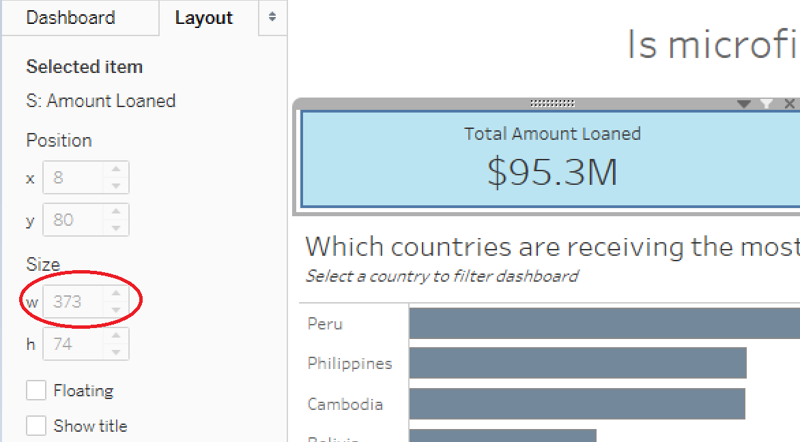The width and height of the screenshot is (800, 442).
Task: Switch to the Dashboard tab
Action: [71, 18]
